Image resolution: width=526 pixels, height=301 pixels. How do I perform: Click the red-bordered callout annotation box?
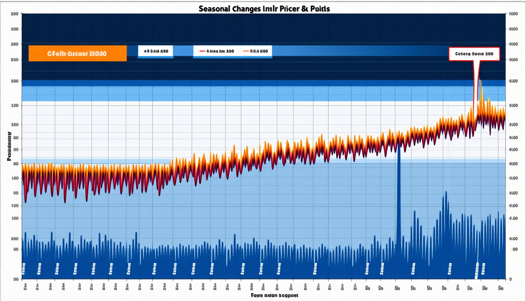tap(474, 54)
